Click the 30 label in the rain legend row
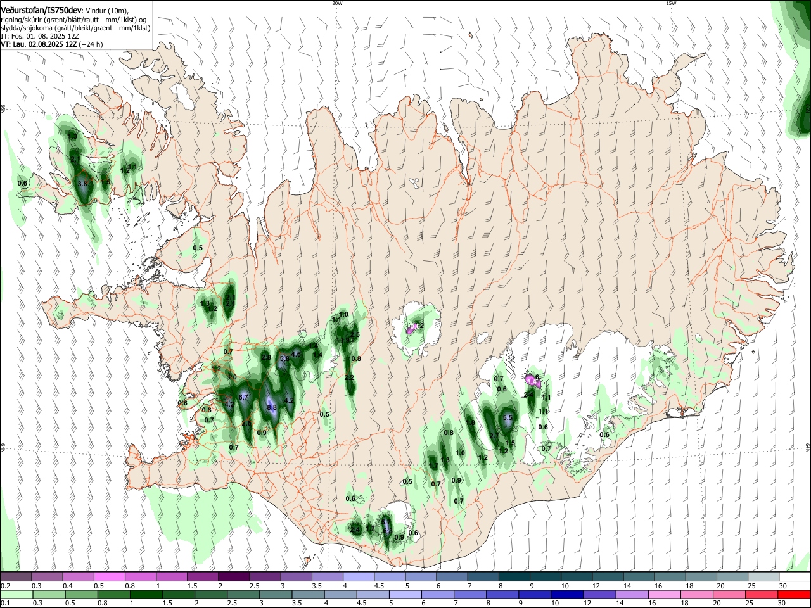The height and width of the screenshot is (608, 811). [x=783, y=604]
